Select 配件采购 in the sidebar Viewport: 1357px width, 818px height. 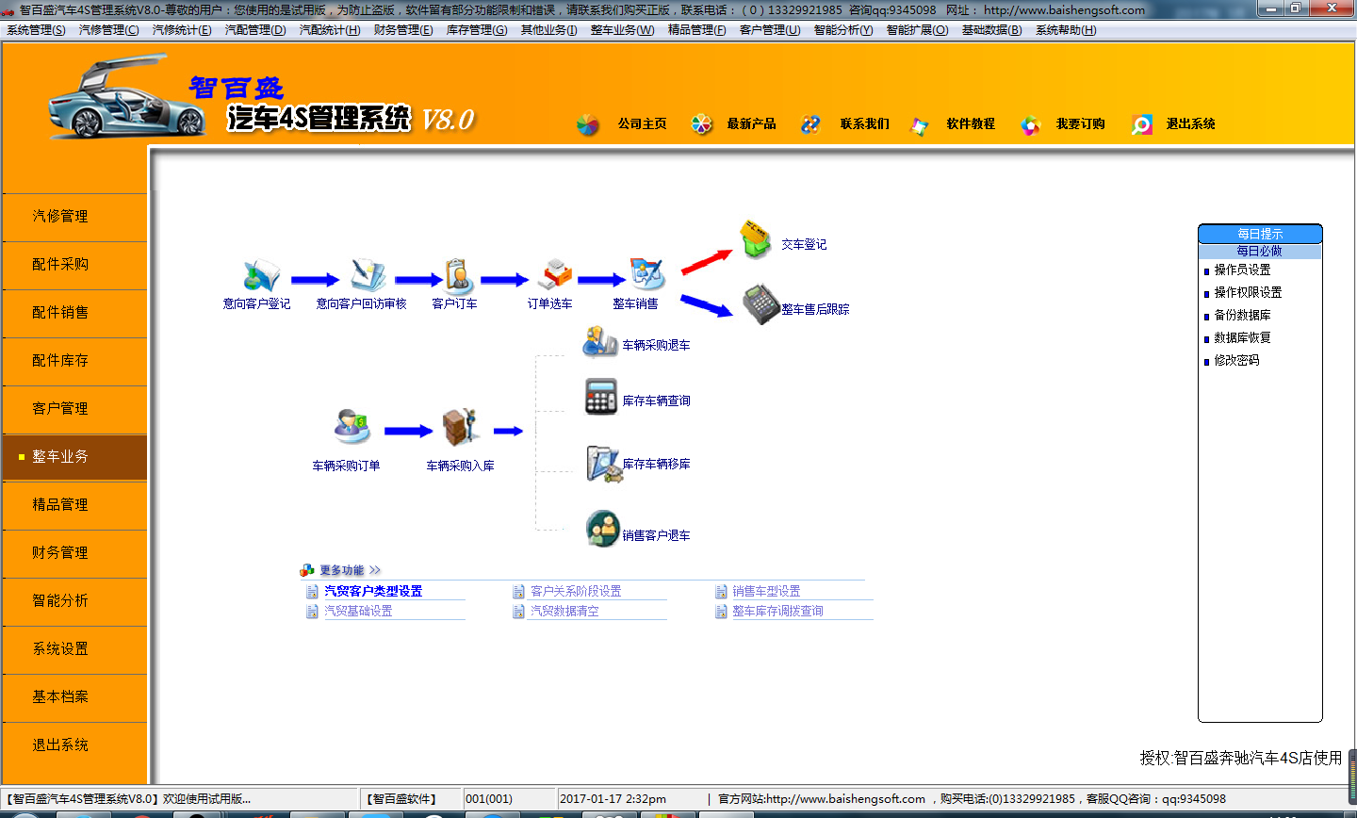click(x=74, y=265)
